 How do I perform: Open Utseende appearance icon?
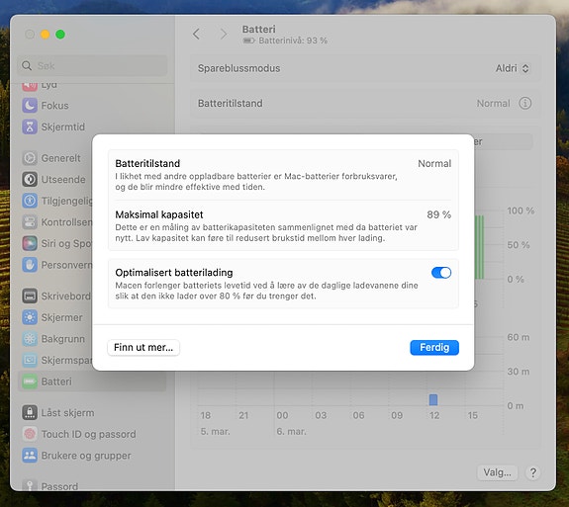tap(30, 180)
